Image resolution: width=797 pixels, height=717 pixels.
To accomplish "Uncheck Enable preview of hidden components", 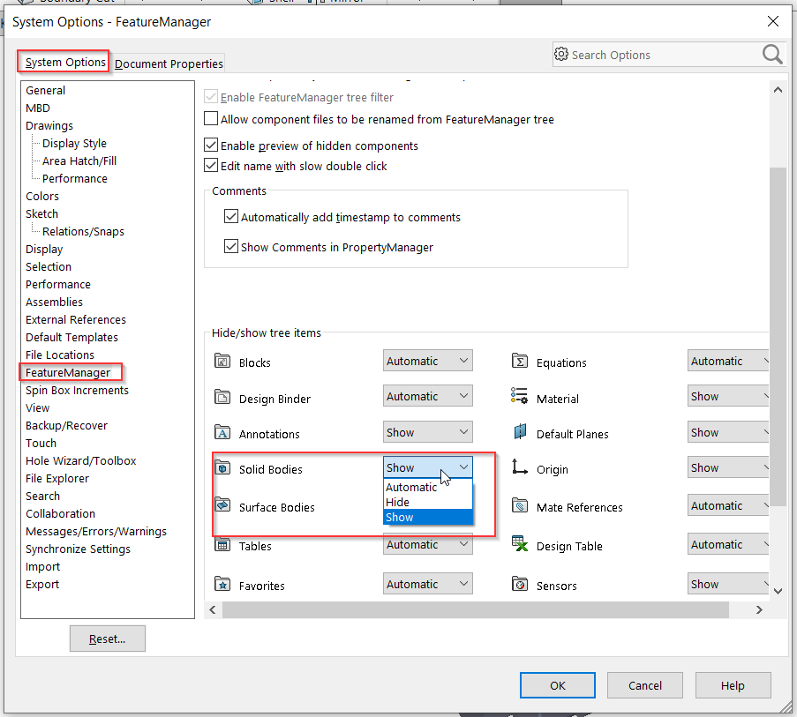I will (x=211, y=146).
